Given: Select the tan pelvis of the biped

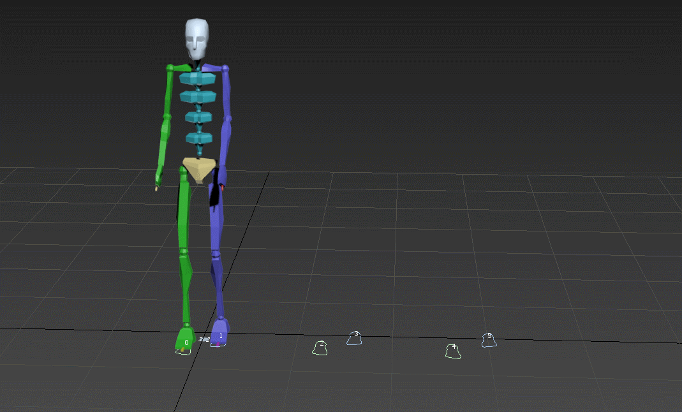Looking at the screenshot, I should tap(199, 170).
